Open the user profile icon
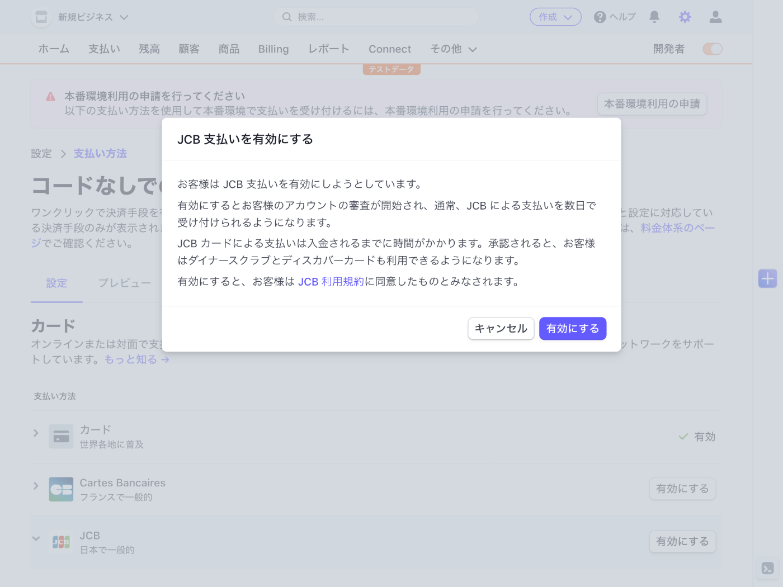 coord(715,17)
